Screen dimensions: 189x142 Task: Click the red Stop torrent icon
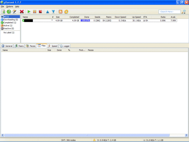click(x=40, y=12)
